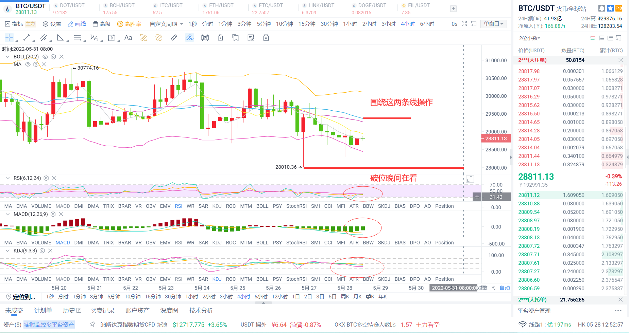Click the 画线 drawing button
This screenshot has width=629, height=333.
point(77,24)
